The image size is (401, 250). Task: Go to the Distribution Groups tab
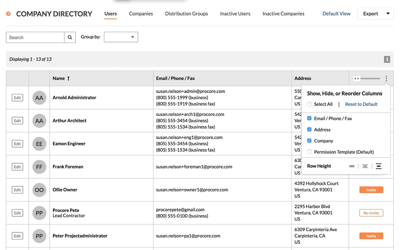[x=186, y=14]
